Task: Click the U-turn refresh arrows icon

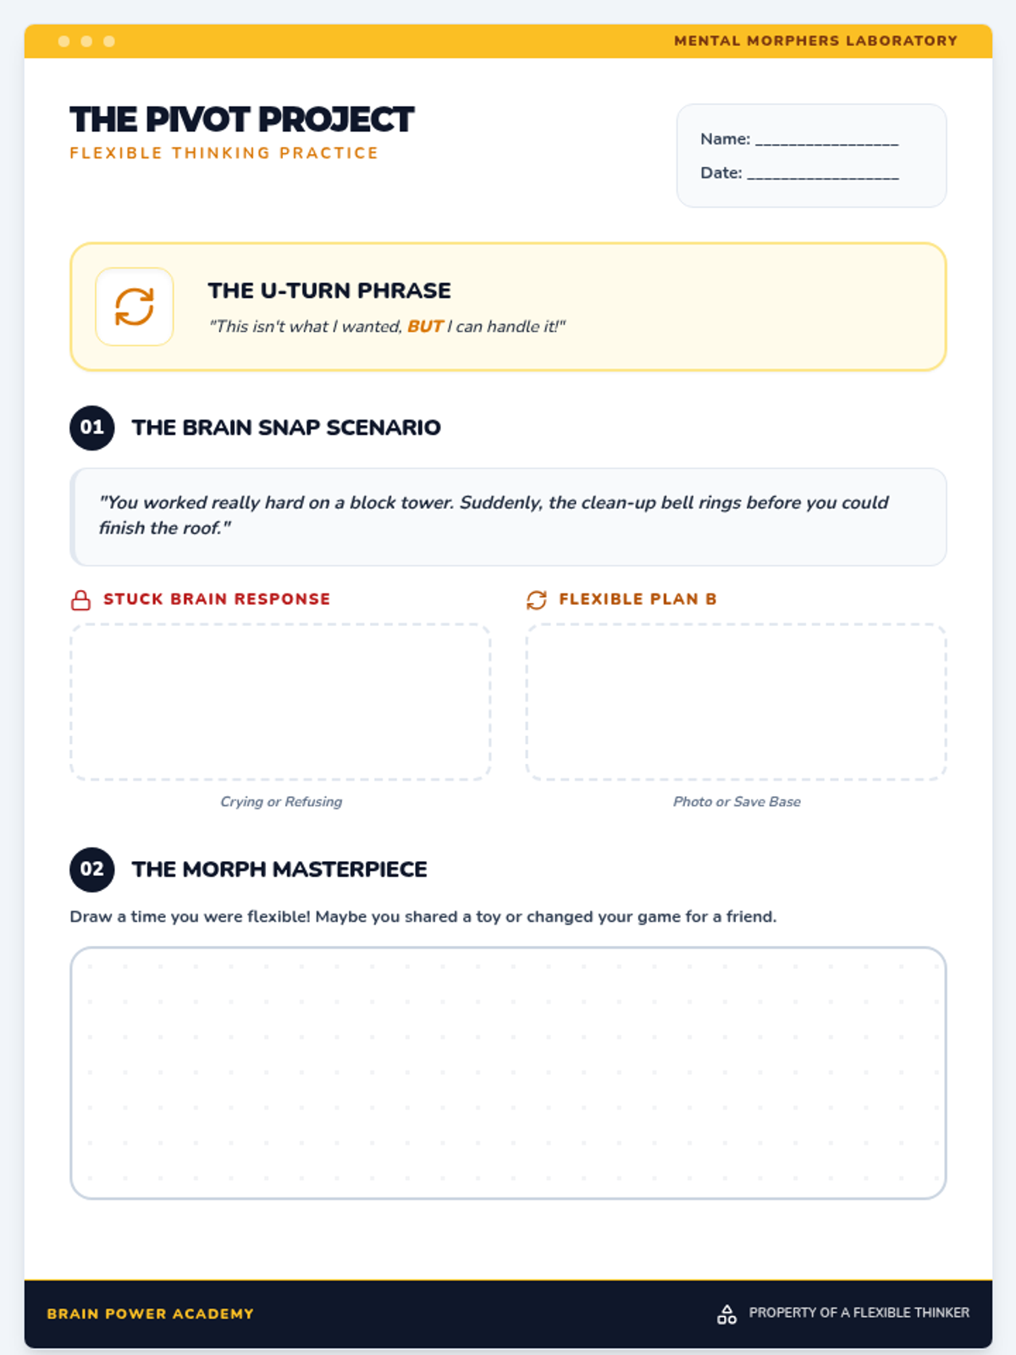Action: point(135,307)
